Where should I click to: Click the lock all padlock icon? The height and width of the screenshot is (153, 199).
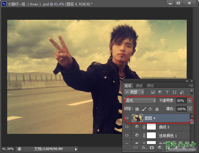click(x=157, y=109)
